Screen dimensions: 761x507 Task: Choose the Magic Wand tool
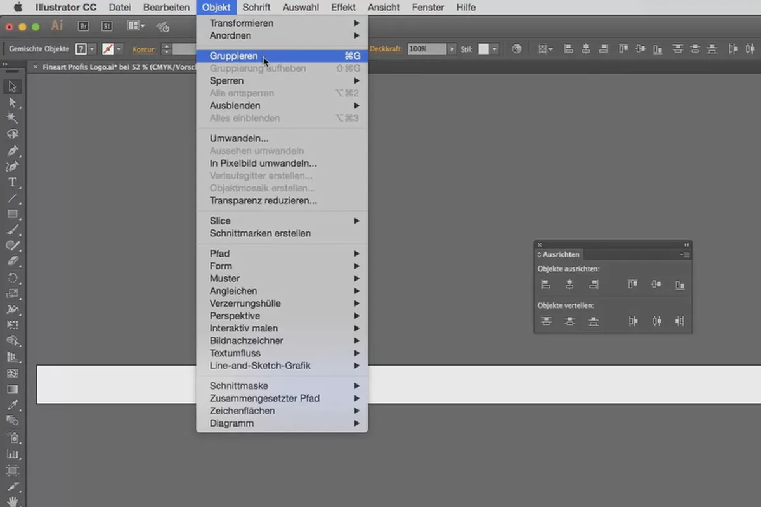click(12, 119)
